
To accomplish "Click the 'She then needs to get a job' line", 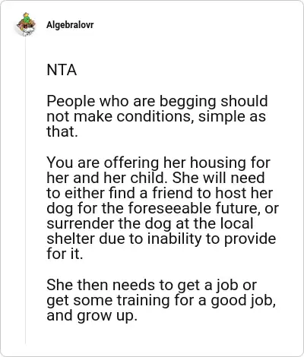I will click(152, 285).
